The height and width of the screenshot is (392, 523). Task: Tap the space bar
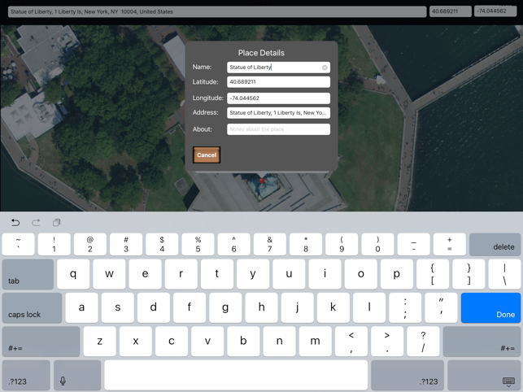click(236, 375)
